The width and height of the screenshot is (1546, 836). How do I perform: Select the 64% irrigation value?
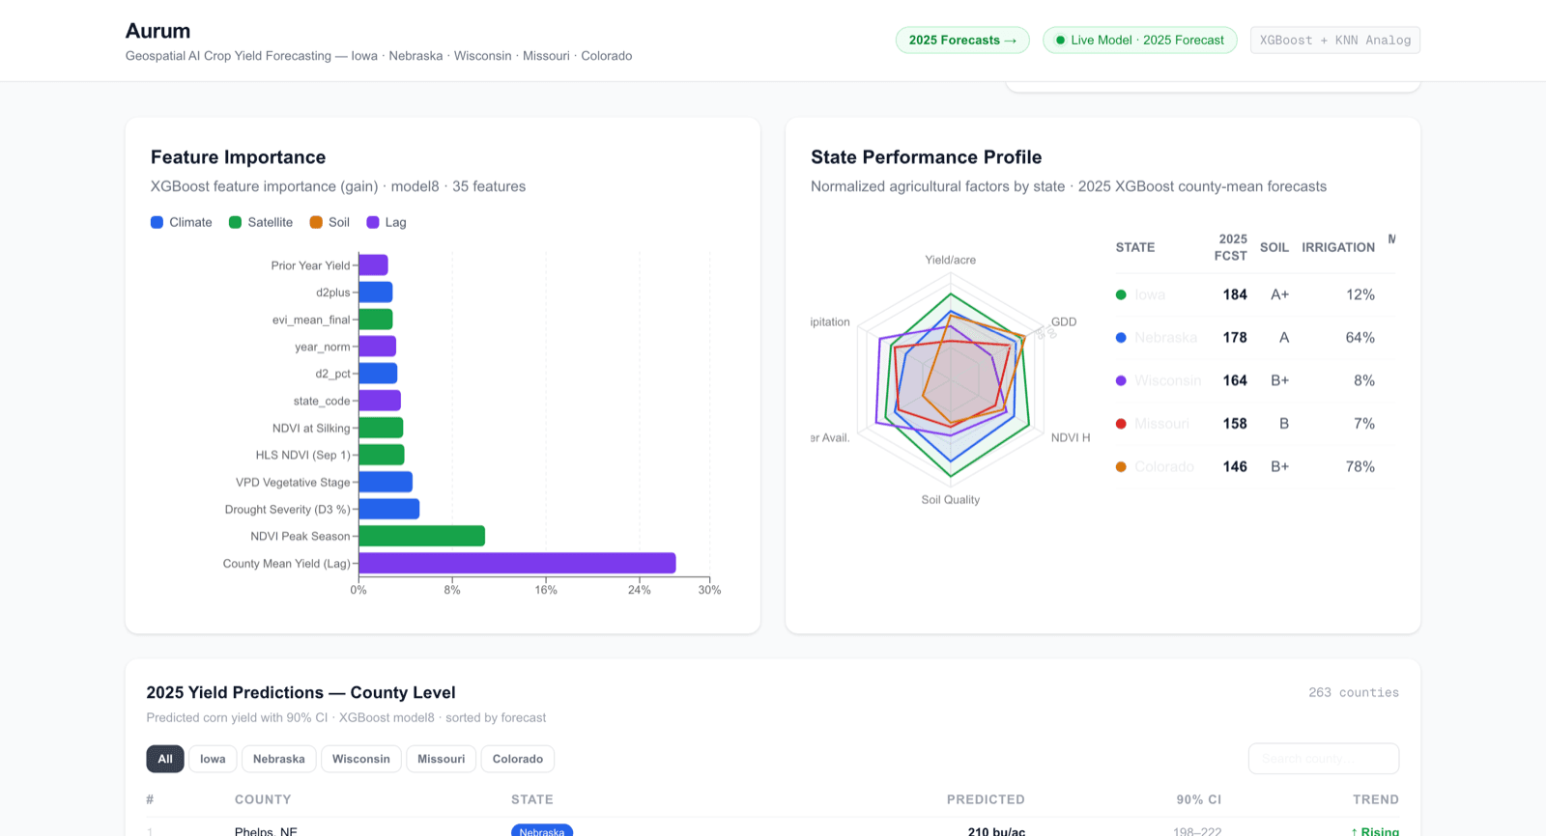(1360, 338)
